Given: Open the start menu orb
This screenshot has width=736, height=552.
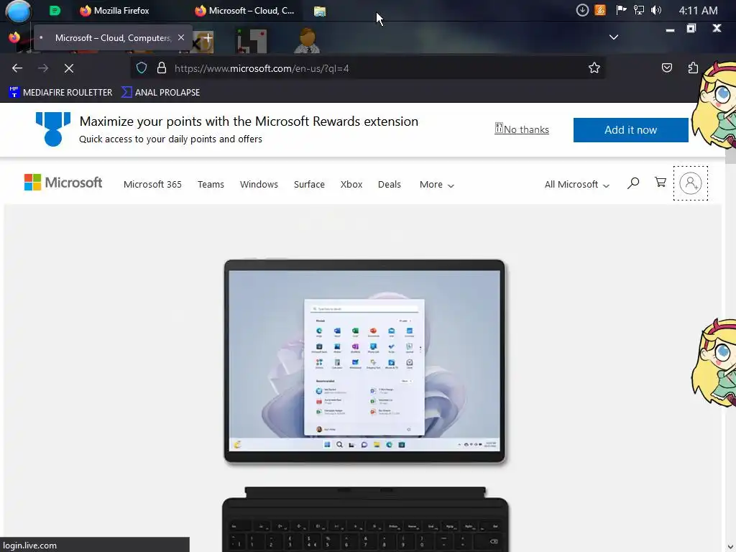Looking at the screenshot, I should point(18,11).
